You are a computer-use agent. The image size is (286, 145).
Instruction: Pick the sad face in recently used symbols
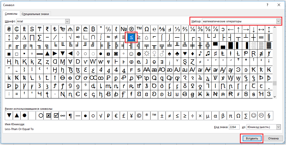[261, 116]
